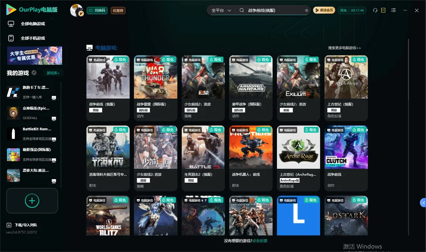Open the 大学生专属优惠 banner

coord(35,56)
